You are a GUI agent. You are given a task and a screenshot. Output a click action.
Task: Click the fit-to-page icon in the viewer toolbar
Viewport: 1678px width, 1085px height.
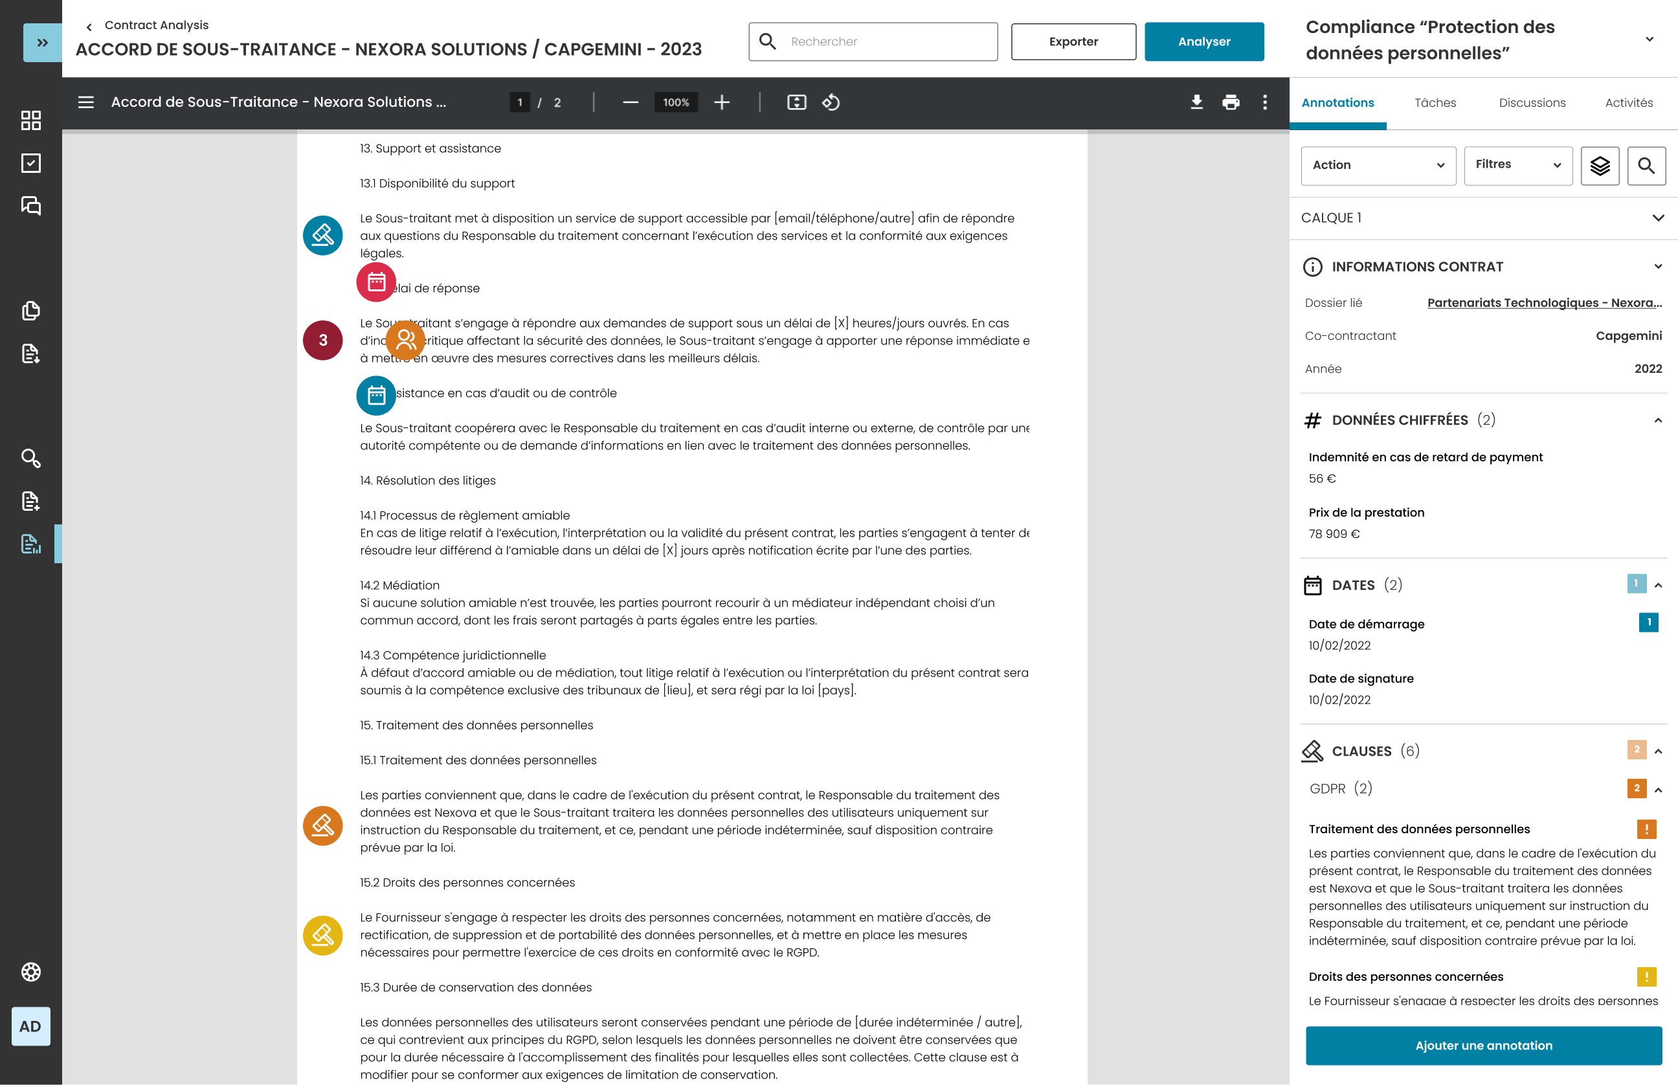796,102
